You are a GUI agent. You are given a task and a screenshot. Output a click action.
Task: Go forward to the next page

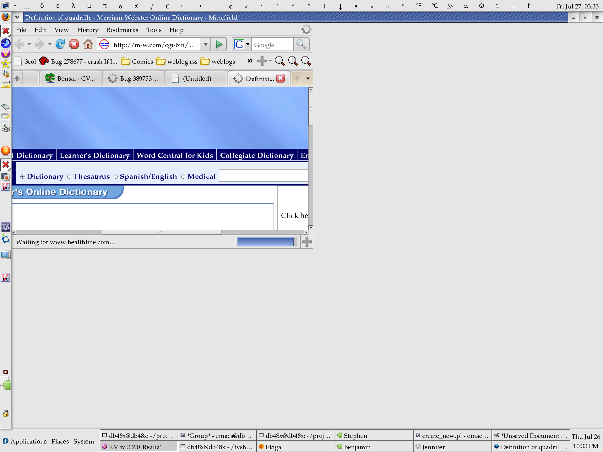pos(39,44)
